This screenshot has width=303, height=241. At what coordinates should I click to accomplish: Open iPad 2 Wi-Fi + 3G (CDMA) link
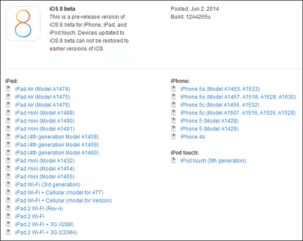click(x=46, y=232)
